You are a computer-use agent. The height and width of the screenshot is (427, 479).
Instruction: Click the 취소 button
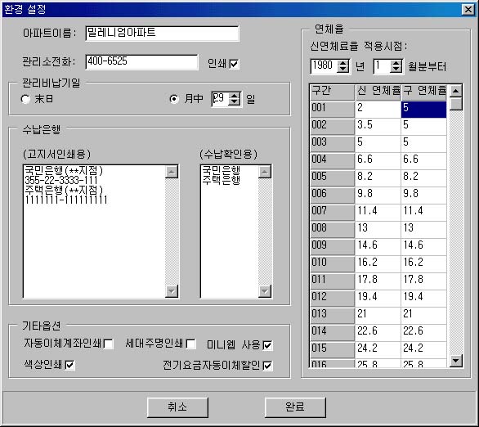click(x=177, y=407)
